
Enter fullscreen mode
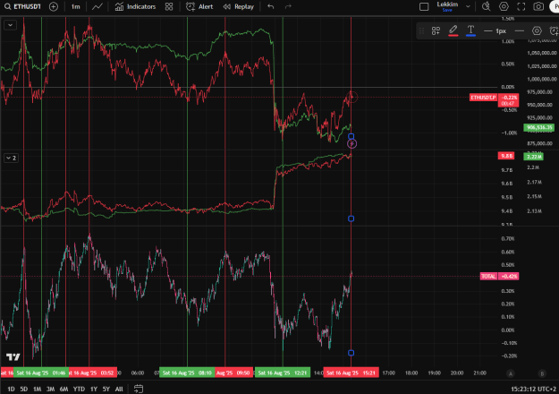[x=521, y=6]
